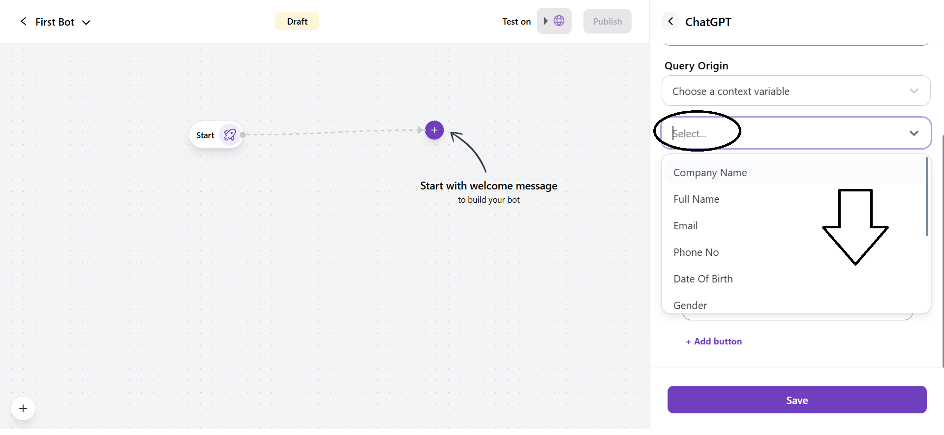
Task: Go back using ChatGPT panel arrow
Action: [x=670, y=22]
